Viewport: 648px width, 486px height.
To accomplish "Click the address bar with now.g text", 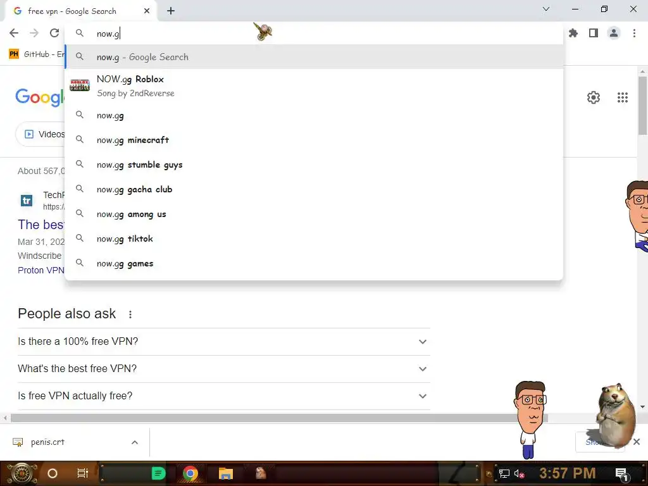I will (314, 34).
